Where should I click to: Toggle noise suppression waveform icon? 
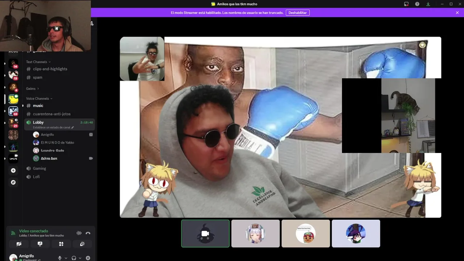click(x=79, y=233)
